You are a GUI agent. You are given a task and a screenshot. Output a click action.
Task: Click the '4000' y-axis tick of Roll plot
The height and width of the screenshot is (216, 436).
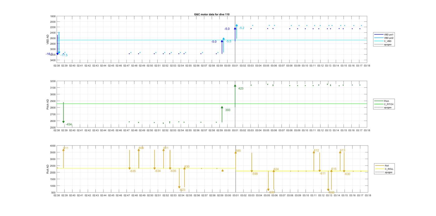(x=53, y=146)
